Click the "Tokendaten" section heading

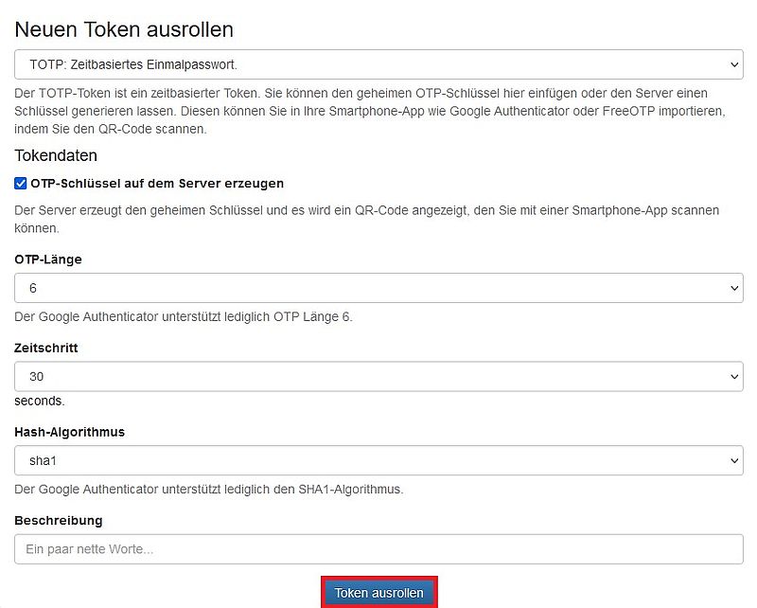pyautogui.click(x=56, y=154)
